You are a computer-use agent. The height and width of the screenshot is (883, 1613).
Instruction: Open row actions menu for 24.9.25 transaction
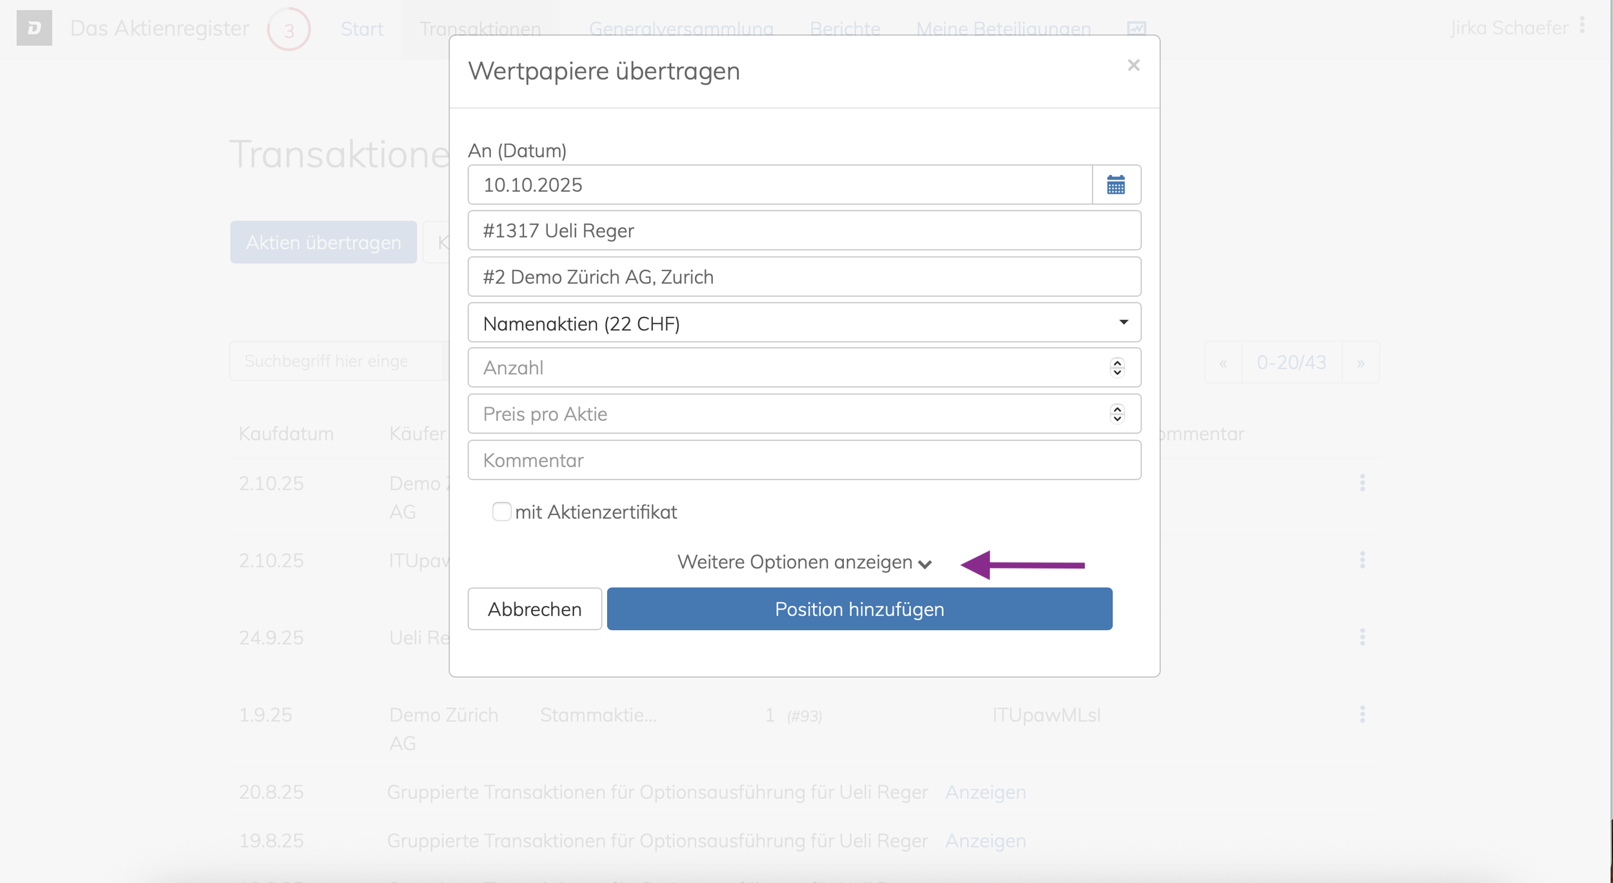point(1362,637)
